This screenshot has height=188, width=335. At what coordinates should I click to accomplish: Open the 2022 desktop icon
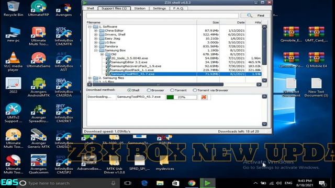13,86
